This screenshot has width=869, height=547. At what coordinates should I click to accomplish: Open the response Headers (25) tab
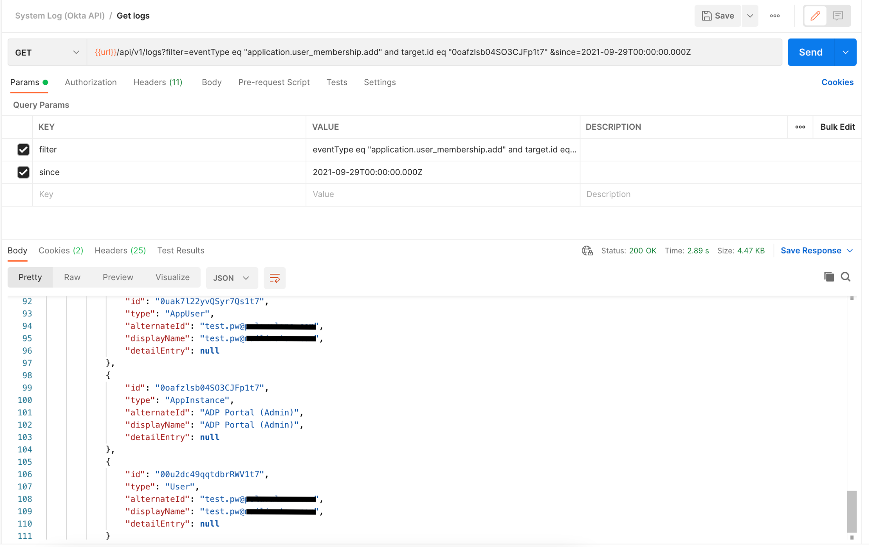point(120,251)
